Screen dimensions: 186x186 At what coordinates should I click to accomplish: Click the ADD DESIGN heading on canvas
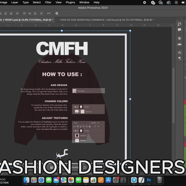(x=59, y=85)
